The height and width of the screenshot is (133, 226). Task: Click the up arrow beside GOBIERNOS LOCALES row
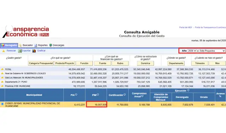tap(2, 74)
